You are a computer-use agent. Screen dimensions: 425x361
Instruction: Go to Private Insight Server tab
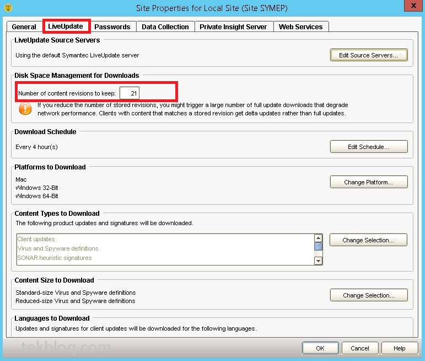click(x=233, y=26)
